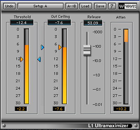Image resolution: width=140 pixels, height=130 pixels.
Task: Copy settings with the A->B button
Action: point(72,6)
